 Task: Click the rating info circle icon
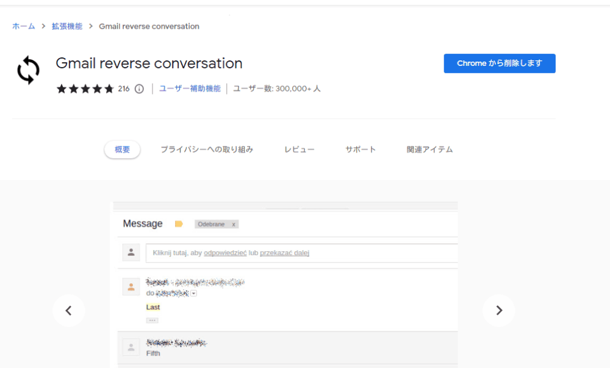pos(139,89)
